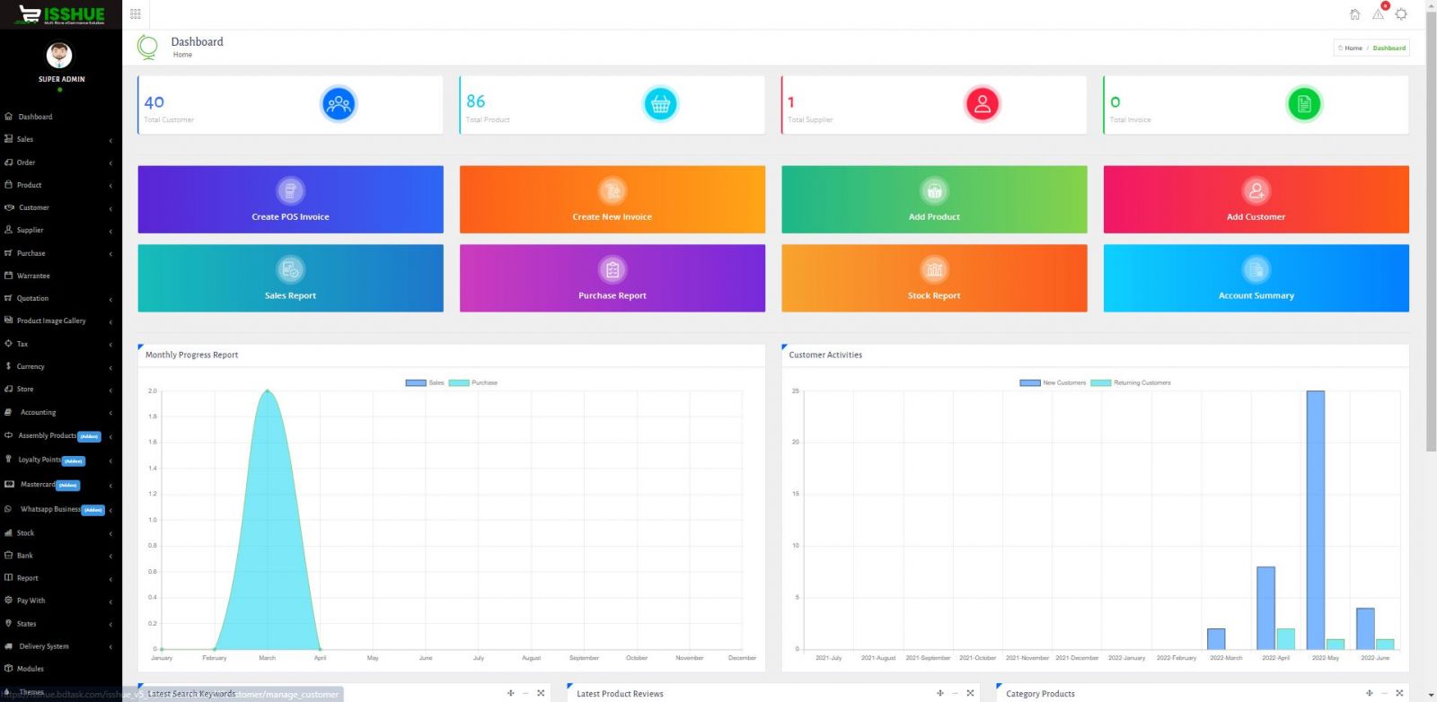
Task: Open Whatsapp Business addon menu
Action: (59, 509)
